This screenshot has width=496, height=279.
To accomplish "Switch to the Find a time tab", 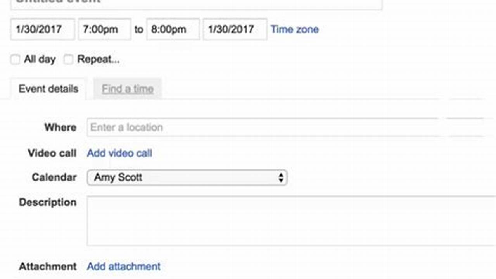I will click(128, 89).
